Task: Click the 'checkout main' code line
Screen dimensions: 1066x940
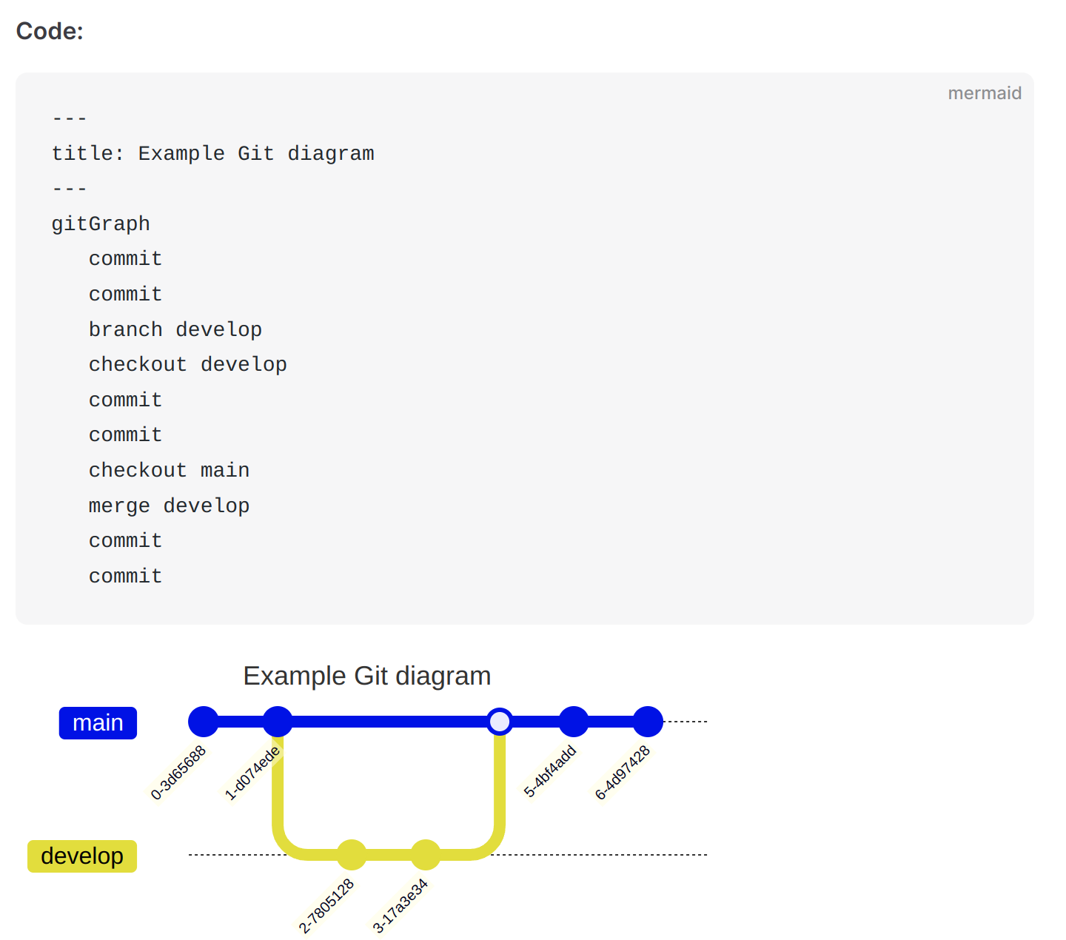Action: coord(169,470)
